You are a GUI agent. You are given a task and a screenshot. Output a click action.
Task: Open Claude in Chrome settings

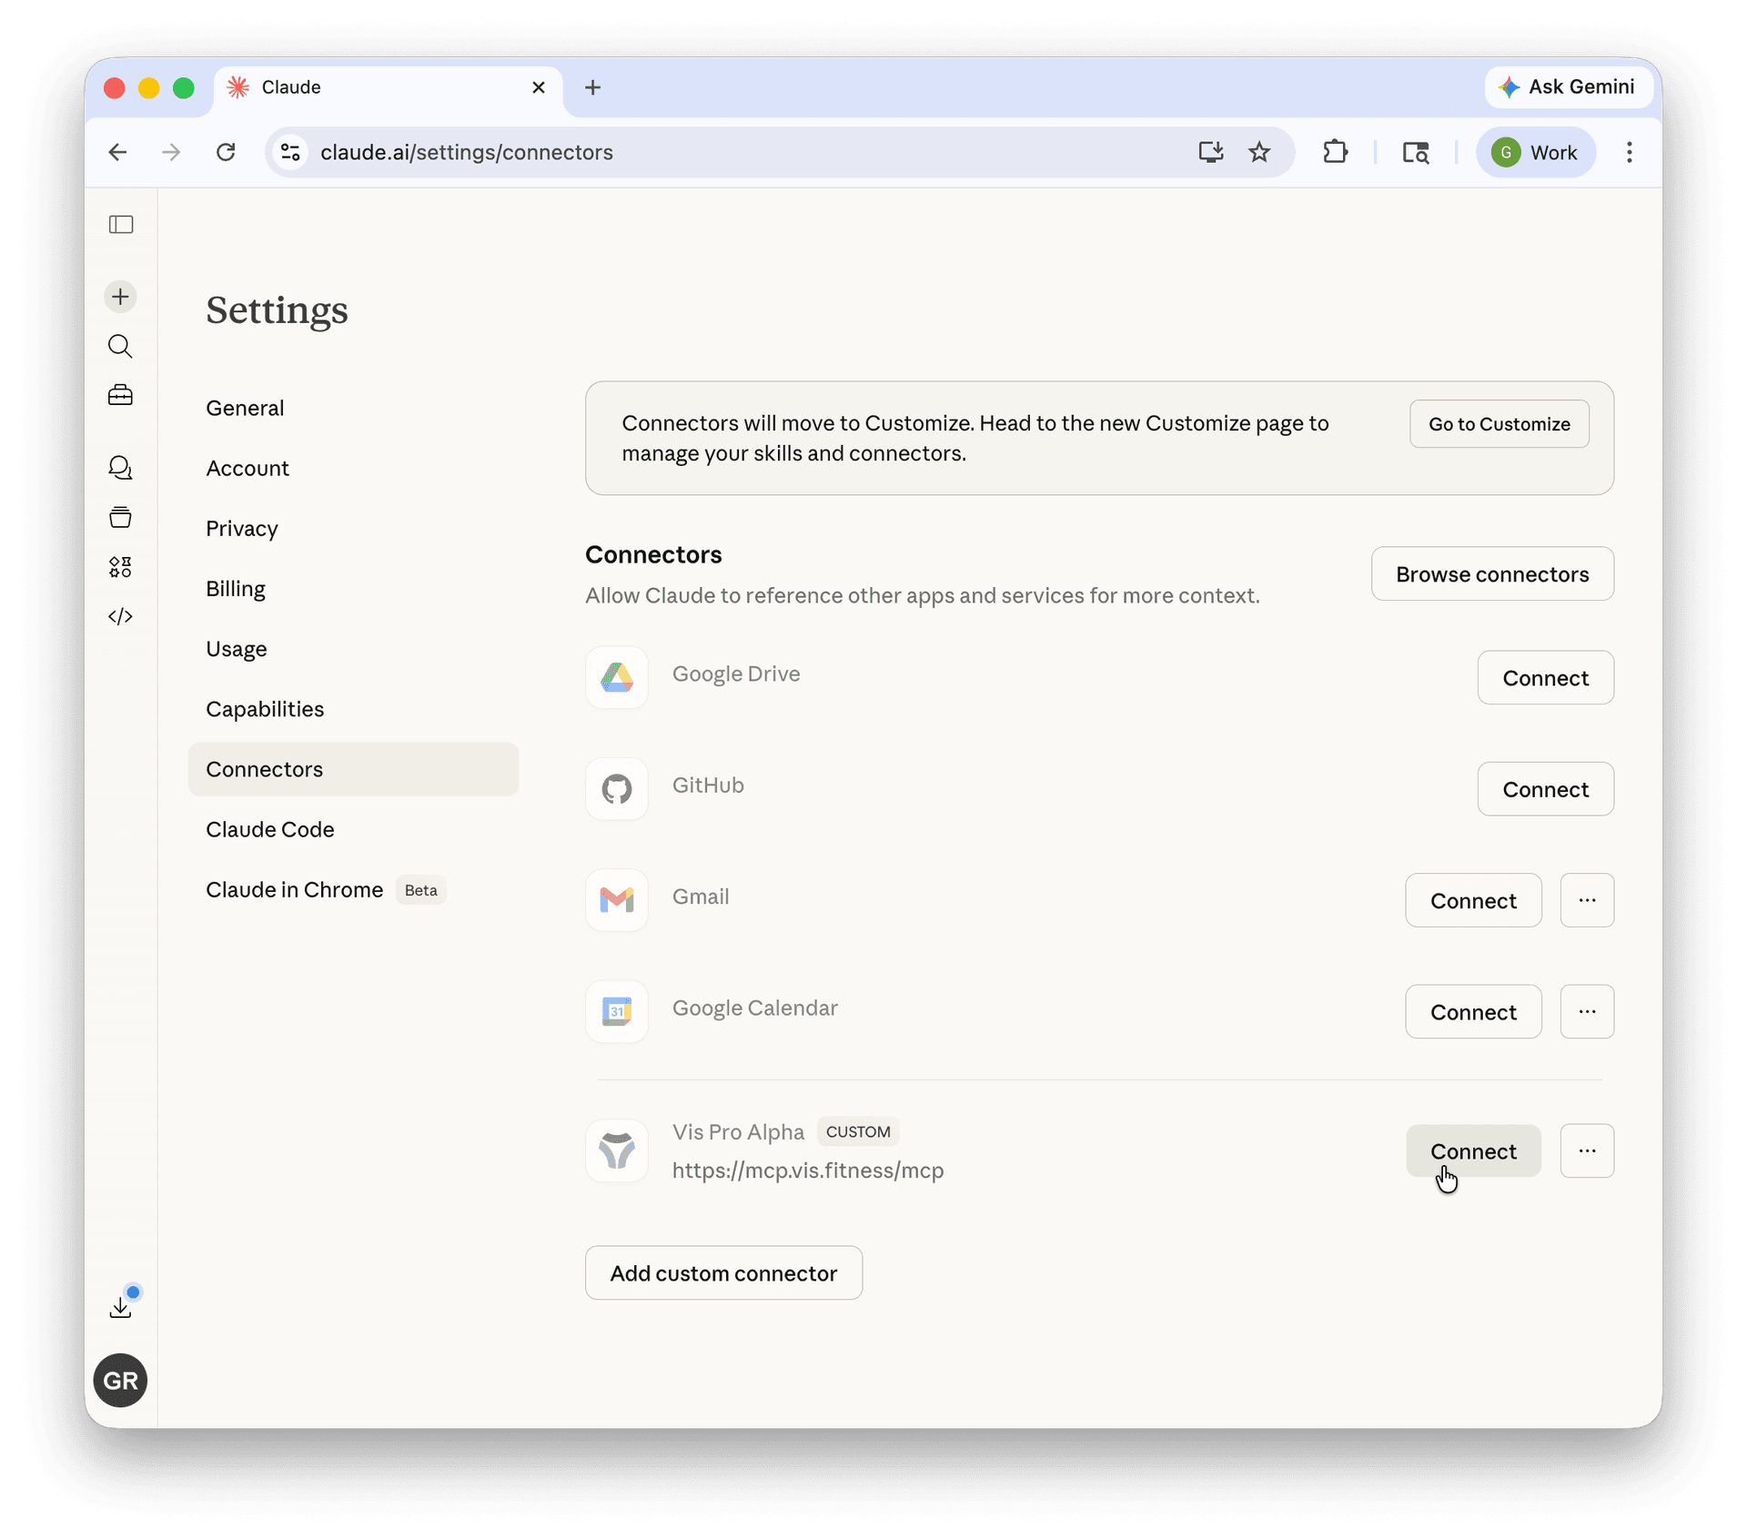(294, 889)
